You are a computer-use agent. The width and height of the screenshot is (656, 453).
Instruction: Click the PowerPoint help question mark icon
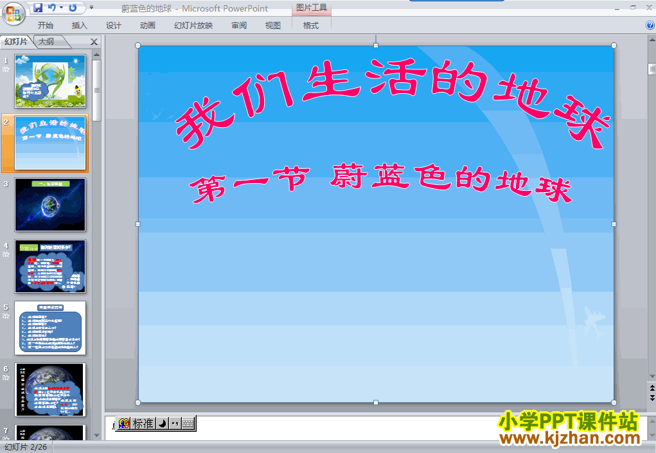[x=650, y=25]
